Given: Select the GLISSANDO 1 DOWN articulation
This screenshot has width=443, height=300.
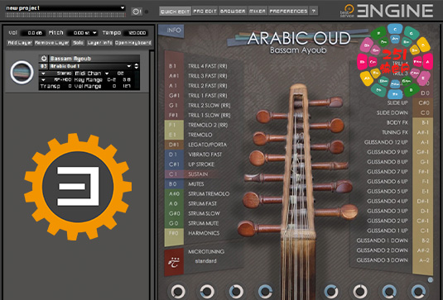Looking at the screenshot, I should click(383, 240).
